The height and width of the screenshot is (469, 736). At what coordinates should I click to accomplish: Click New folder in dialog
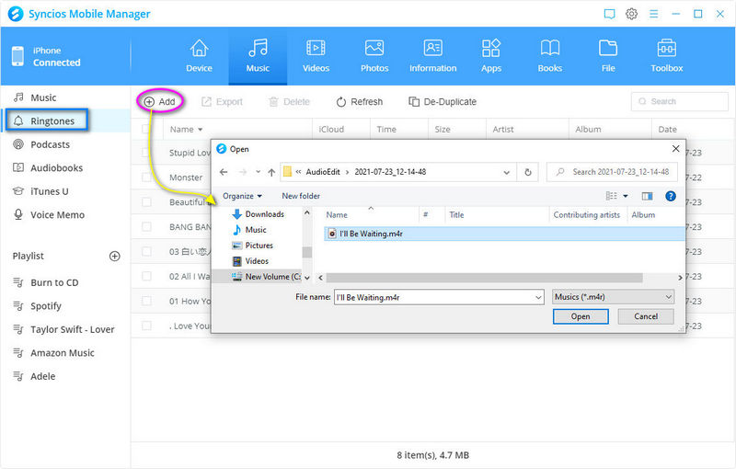[301, 196]
